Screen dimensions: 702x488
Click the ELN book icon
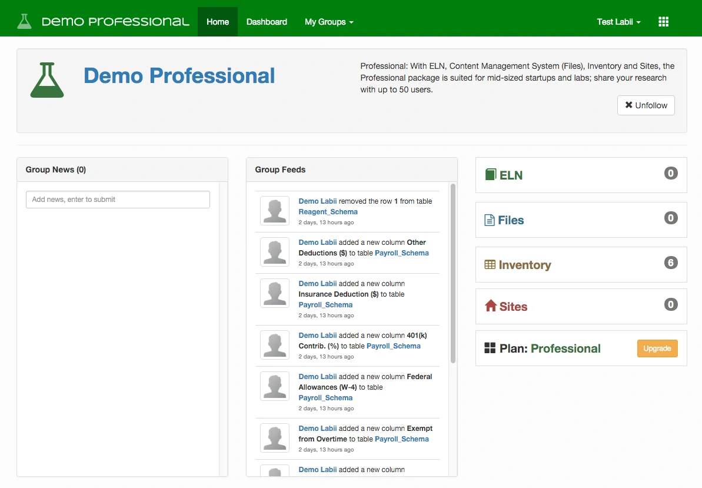(x=490, y=175)
